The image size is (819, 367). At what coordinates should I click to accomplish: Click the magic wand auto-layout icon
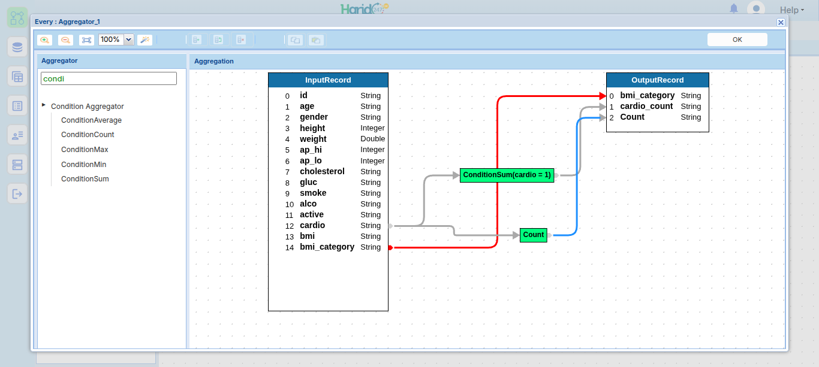(144, 40)
